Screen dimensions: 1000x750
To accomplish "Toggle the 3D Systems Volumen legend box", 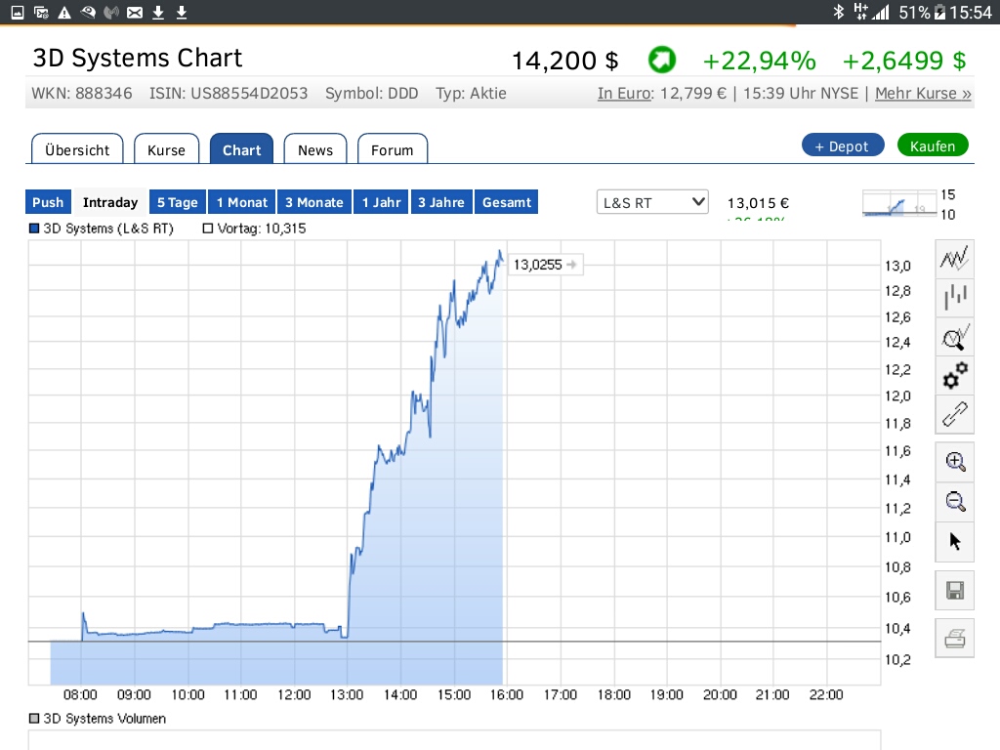I will [35, 719].
